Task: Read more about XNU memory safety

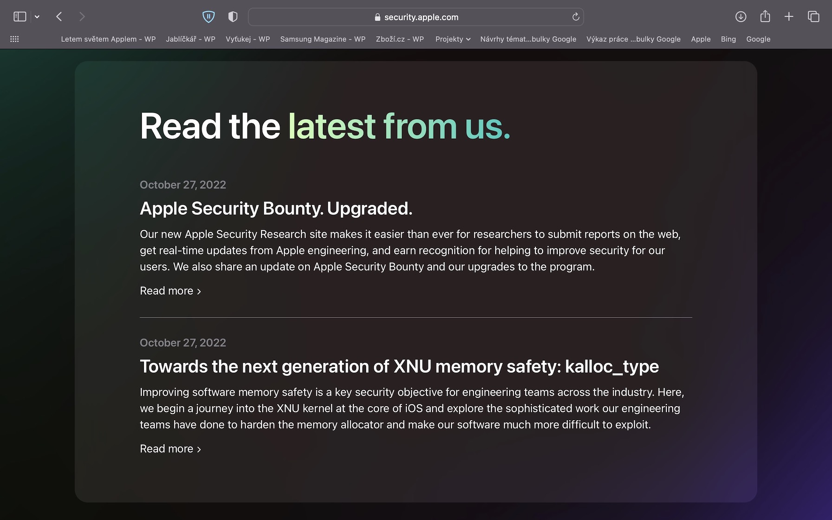Action: (170, 449)
